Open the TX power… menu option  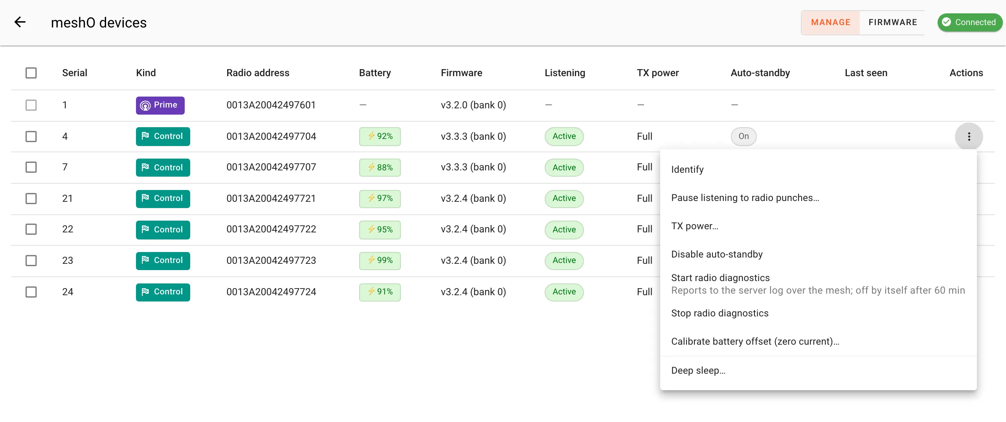pos(818,226)
